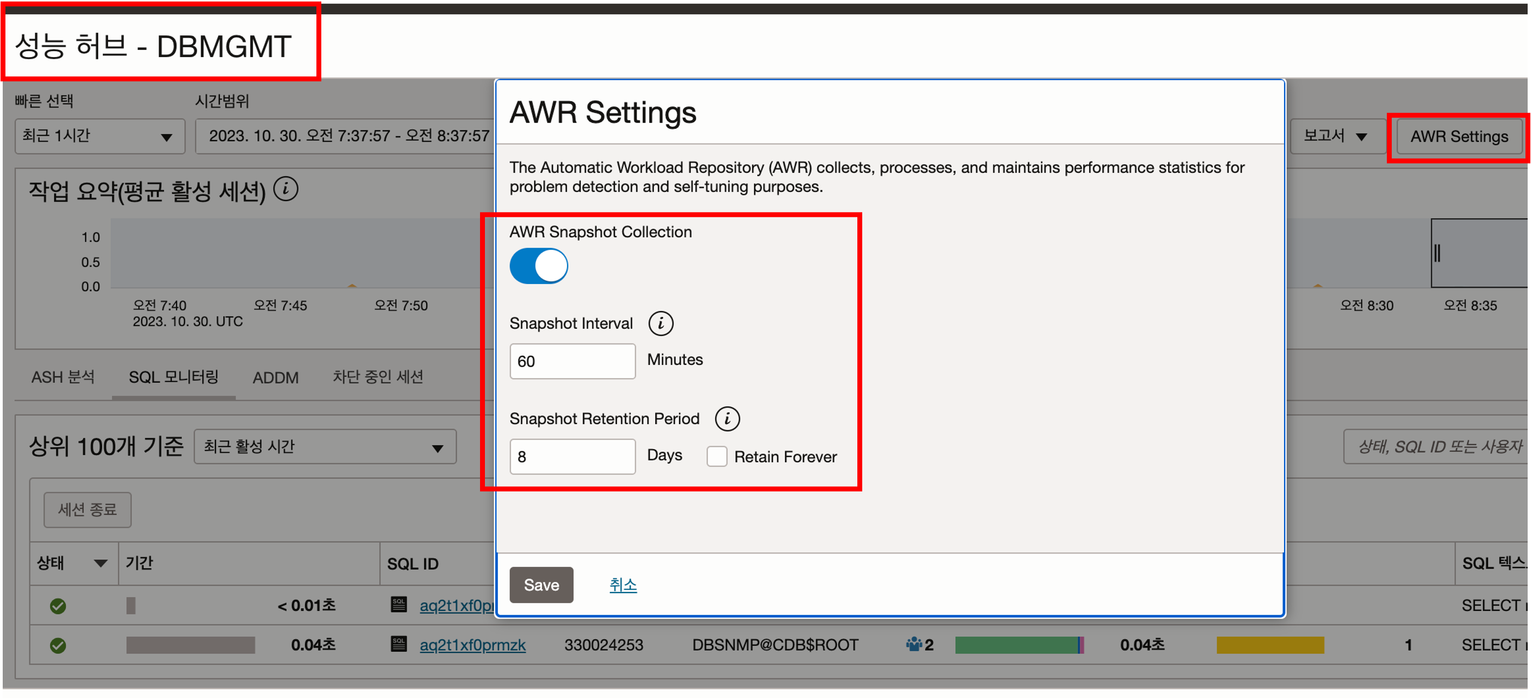
Task: Toggle the AWR Snapshot Collection switch
Action: pyautogui.click(x=538, y=266)
